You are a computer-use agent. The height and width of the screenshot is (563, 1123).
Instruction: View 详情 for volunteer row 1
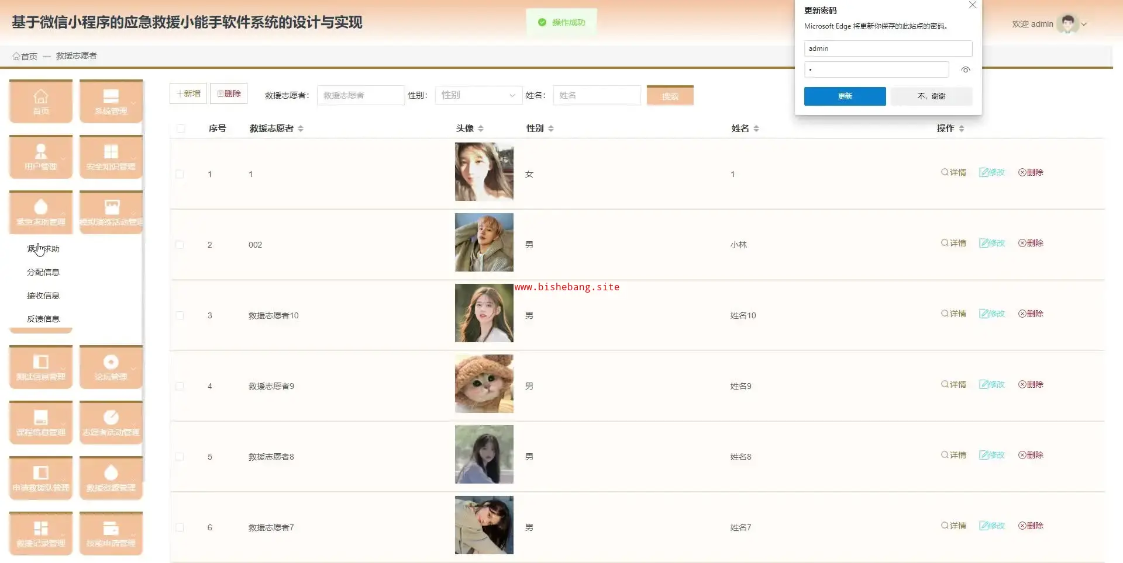[x=953, y=172]
